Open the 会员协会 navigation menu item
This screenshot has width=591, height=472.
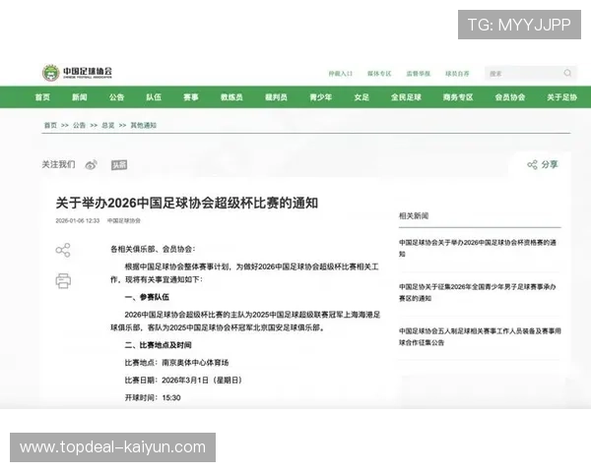tap(510, 97)
